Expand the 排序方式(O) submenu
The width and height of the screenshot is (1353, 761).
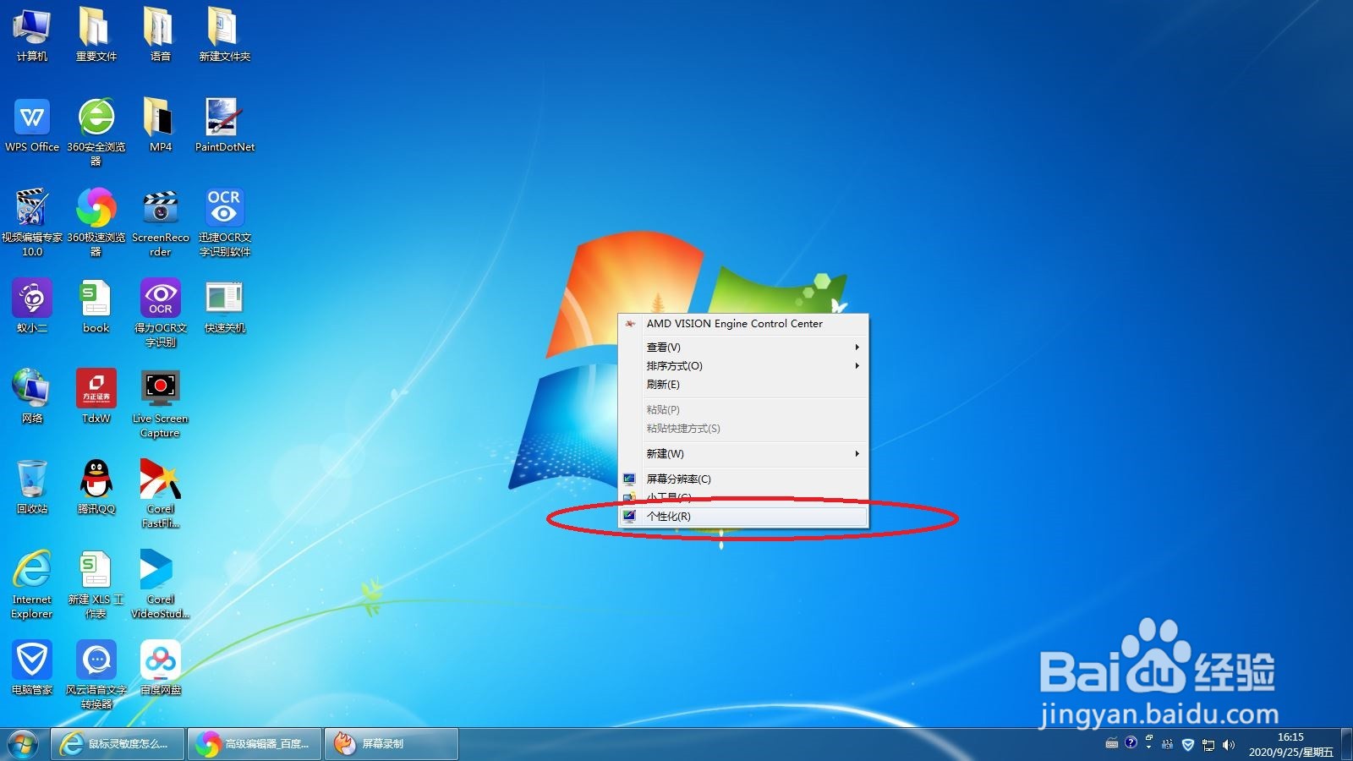pyautogui.click(x=743, y=365)
